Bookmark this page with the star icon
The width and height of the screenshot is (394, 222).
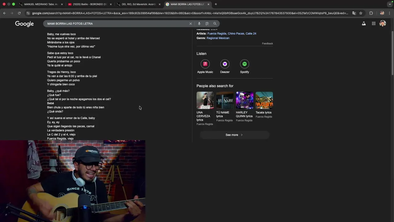(x=361, y=13)
